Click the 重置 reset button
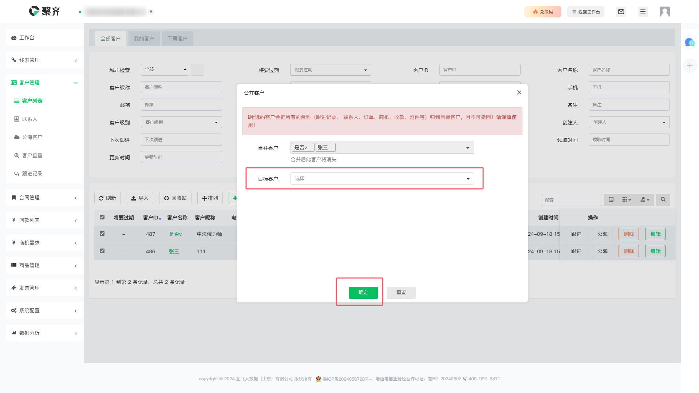This screenshot has width=699, height=393. point(401,292)
